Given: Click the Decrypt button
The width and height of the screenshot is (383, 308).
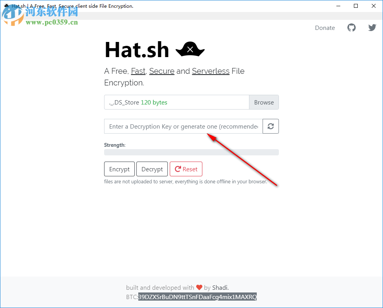Looking at the screenshot, I should (152, 169).
